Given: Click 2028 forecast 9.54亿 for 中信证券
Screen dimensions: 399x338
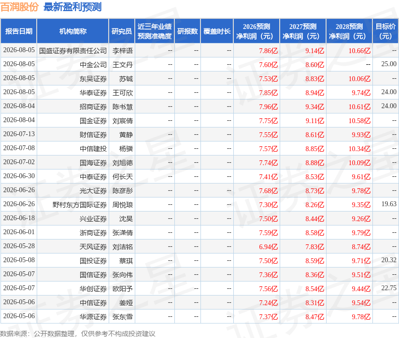Looking at the screenshot, I should click(361, 303).
